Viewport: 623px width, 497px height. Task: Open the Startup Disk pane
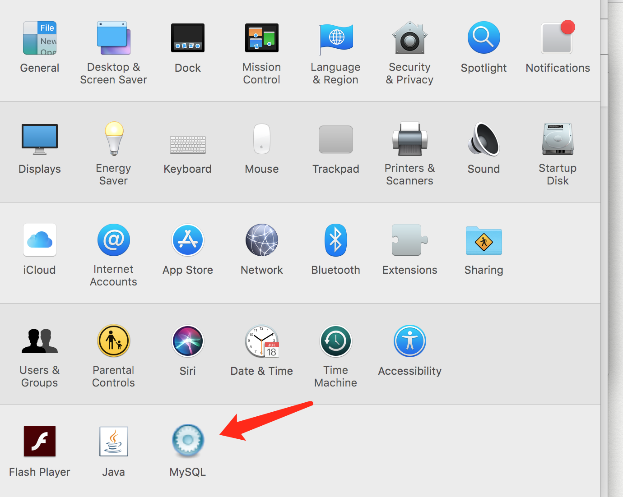557,139
